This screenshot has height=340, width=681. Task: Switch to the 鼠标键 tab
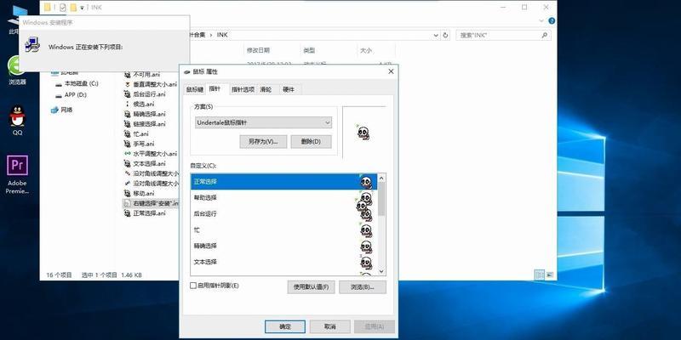(195, 89)
